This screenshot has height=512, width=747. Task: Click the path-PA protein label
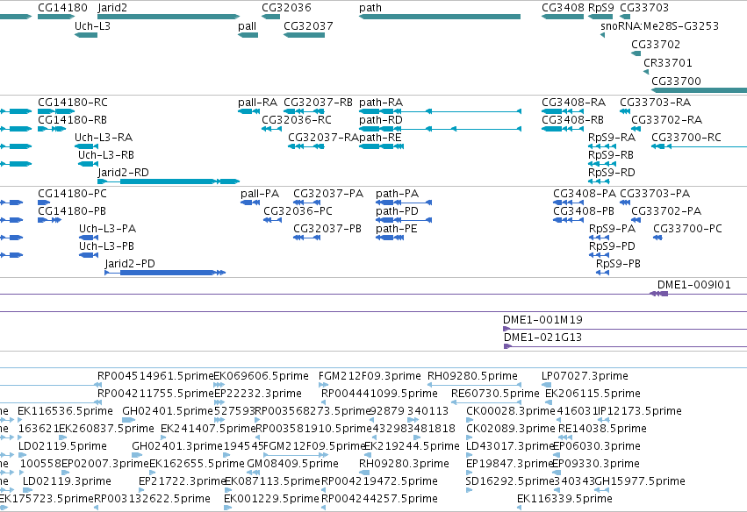click(x=398, y=194)
